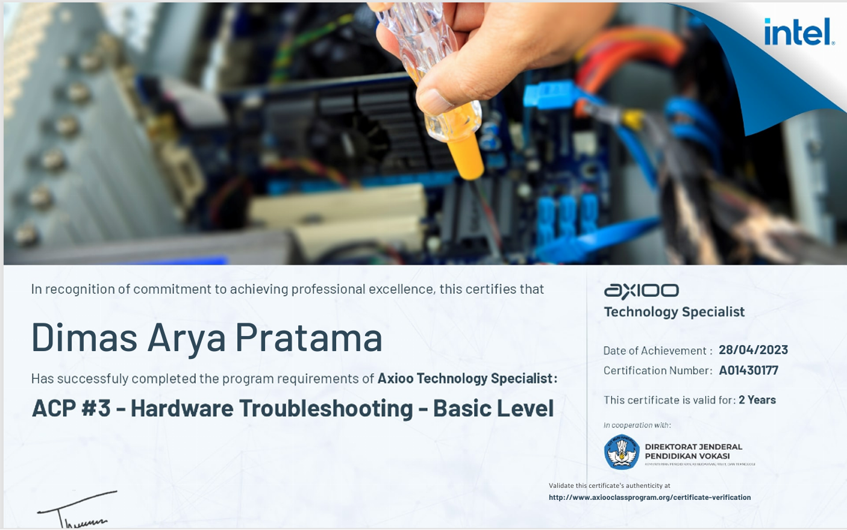Screen dimensions: 847x530
Task: Click the Intel logo
Action: click(799, 32)
